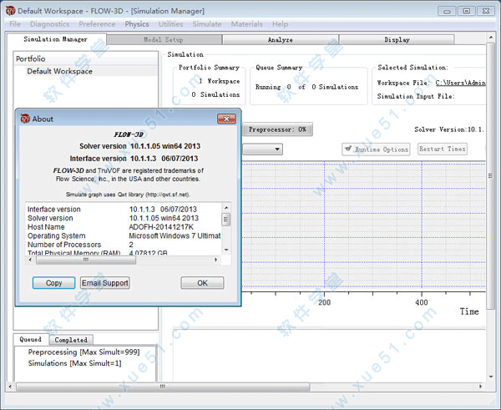
Task: Click the Runtime Options button
Action: coord(376,149)
